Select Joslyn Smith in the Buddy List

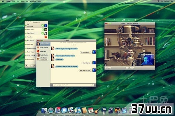pyautogui.click(x=31, y=59)
